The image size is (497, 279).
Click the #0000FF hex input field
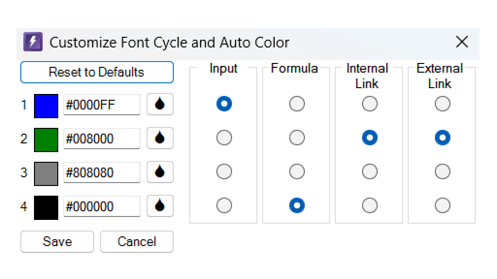coord(102,104)
